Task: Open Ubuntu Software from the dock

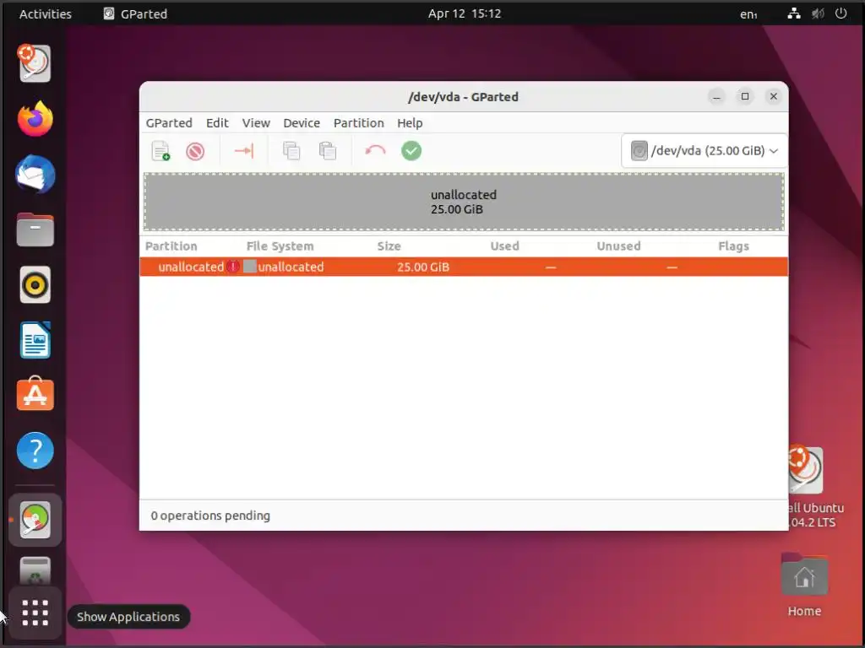Action: point(35,395)
